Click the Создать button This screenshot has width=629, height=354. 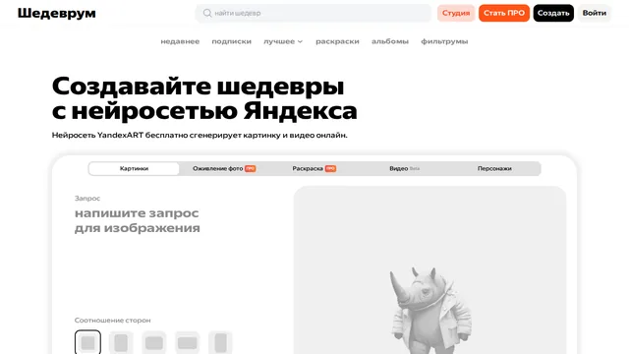click(553, 13)
